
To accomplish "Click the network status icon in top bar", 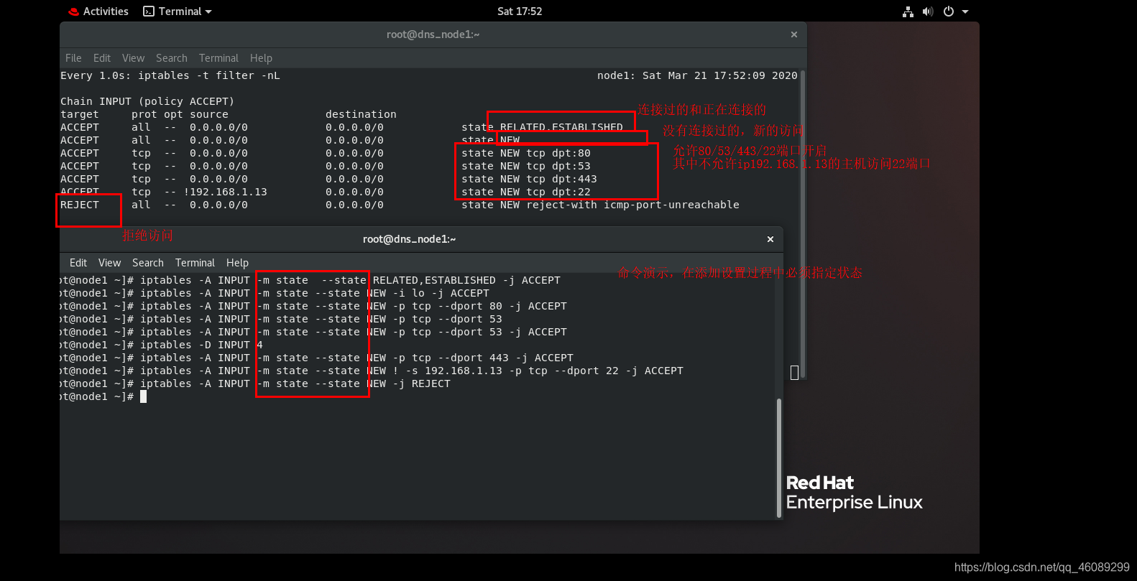I will tap(908, 11).
